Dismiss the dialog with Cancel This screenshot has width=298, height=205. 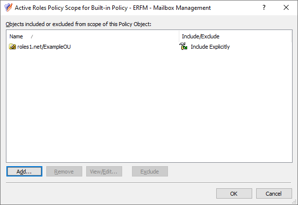[x=274, y=193]
